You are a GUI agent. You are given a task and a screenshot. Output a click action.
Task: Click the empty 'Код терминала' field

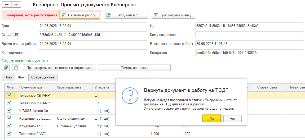pos(93,53)
